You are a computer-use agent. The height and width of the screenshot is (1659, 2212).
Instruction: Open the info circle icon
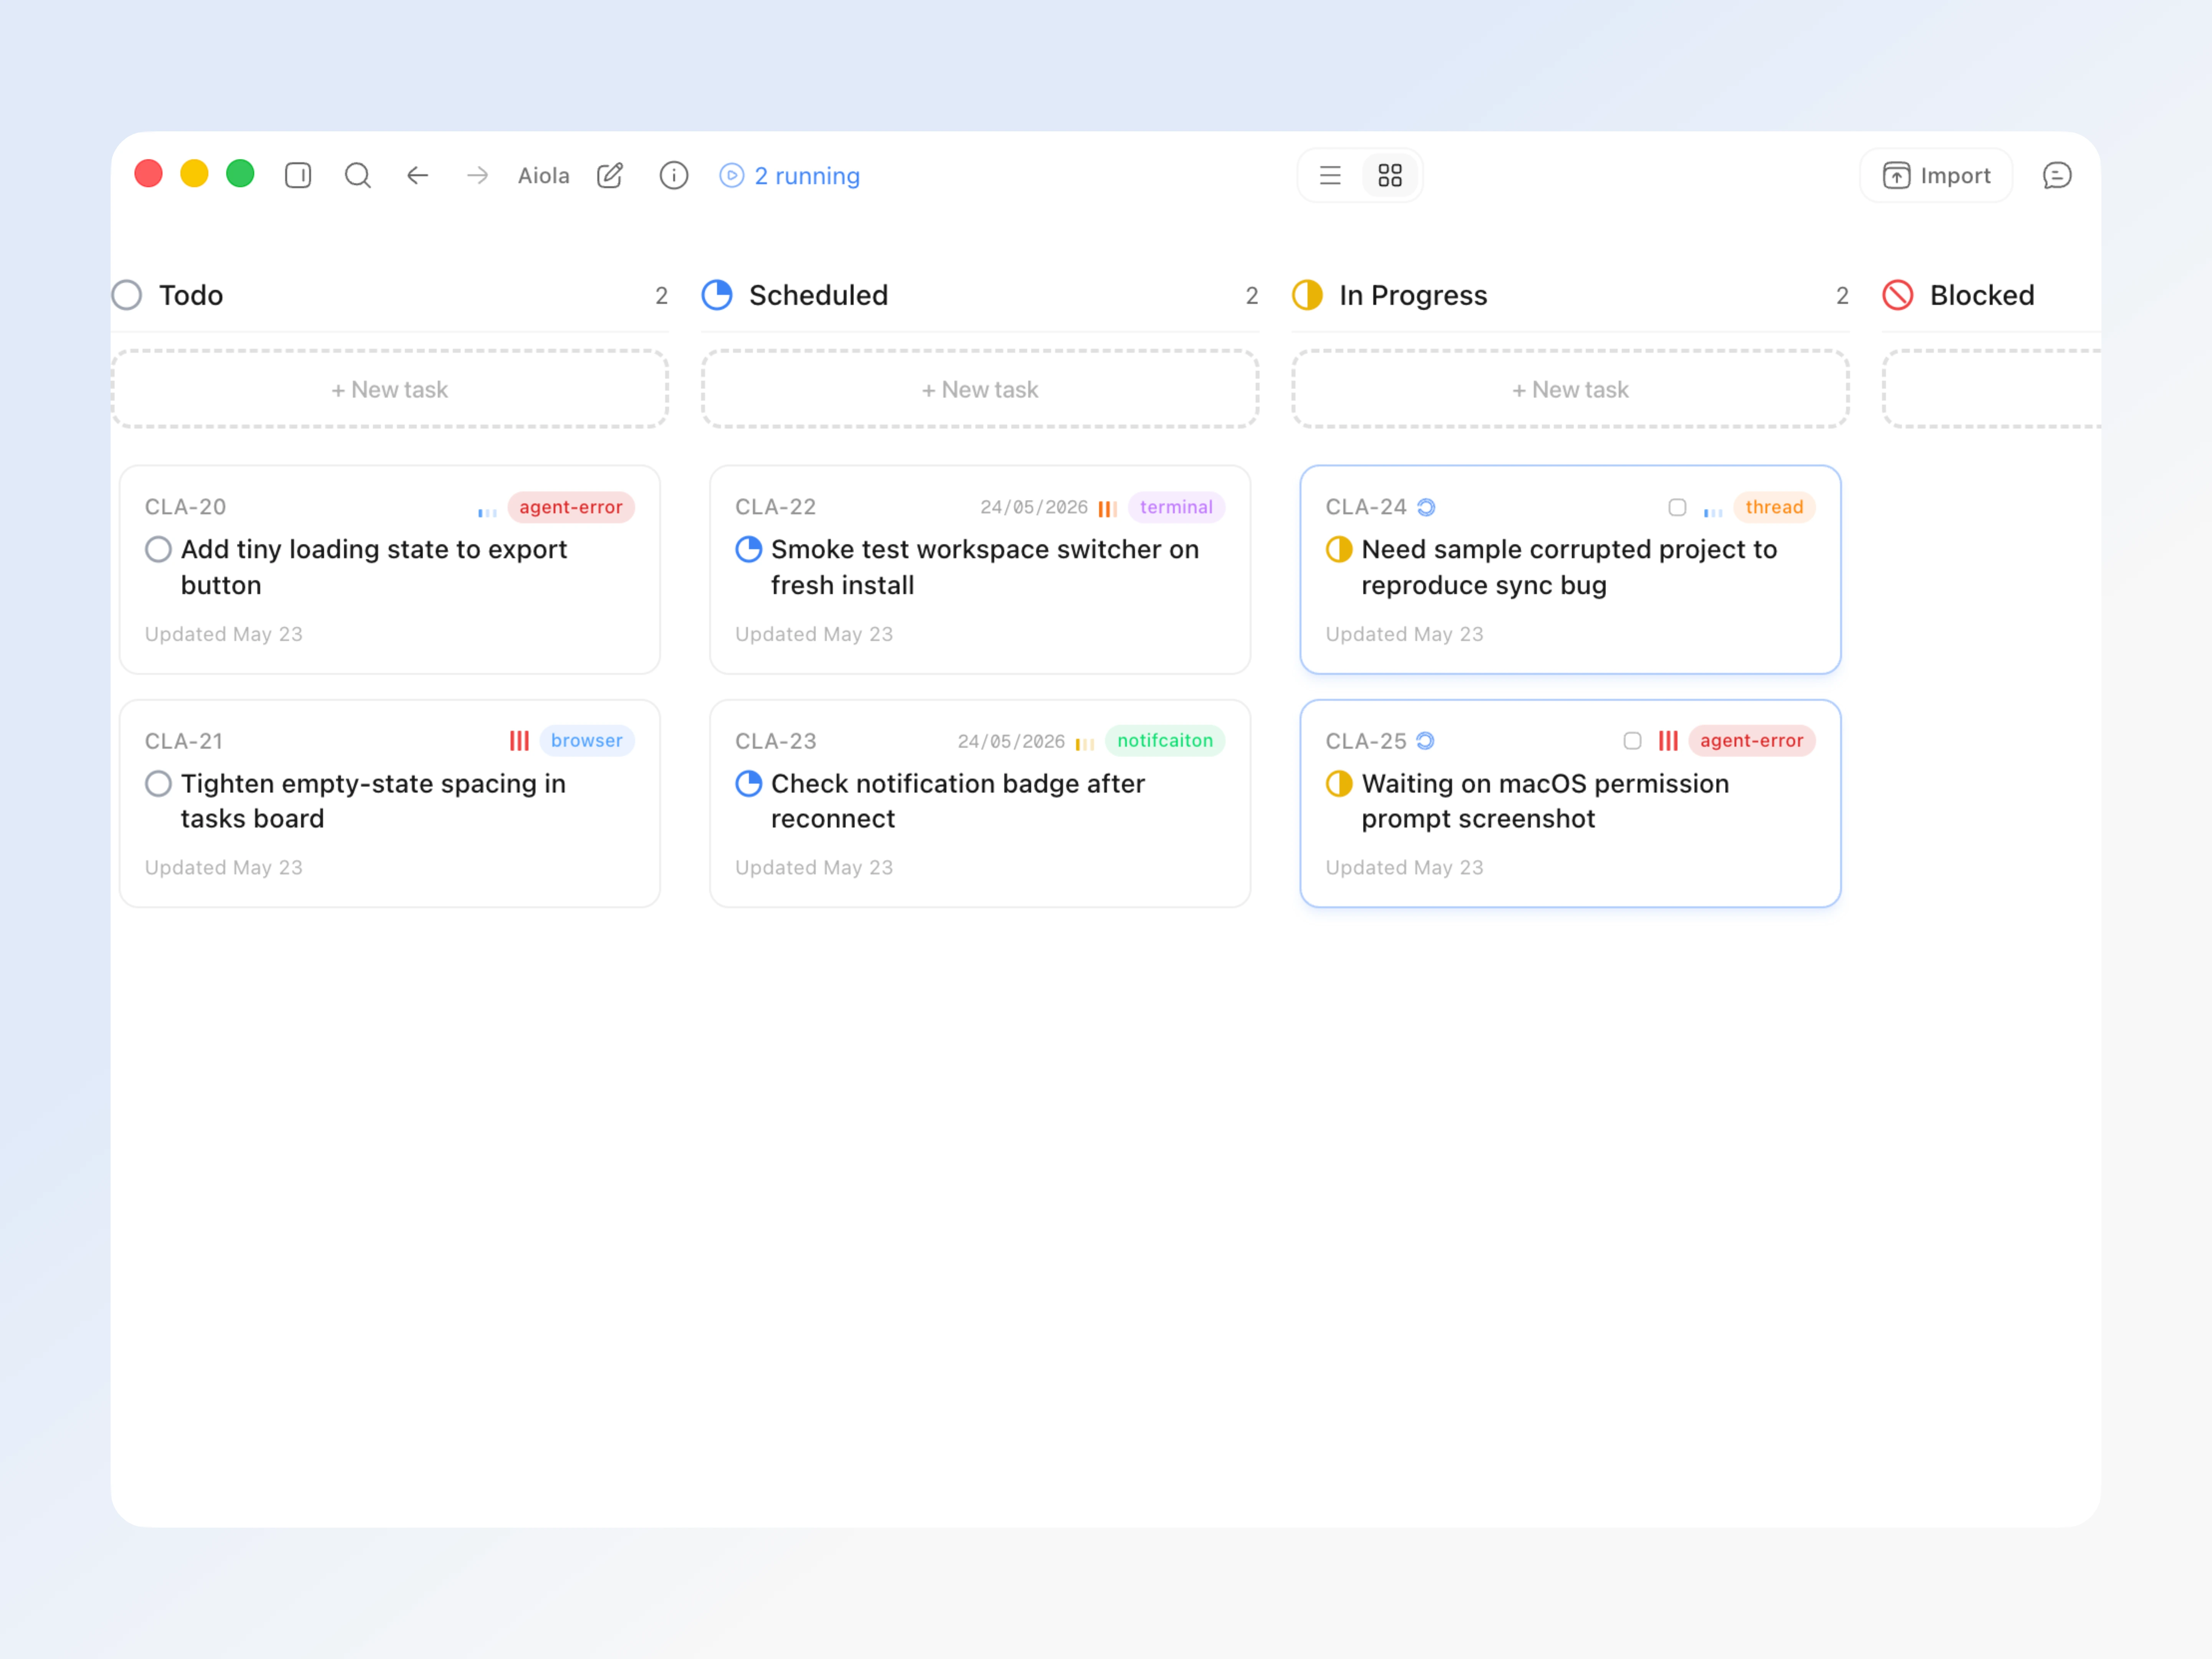click(x=674, y=176)
